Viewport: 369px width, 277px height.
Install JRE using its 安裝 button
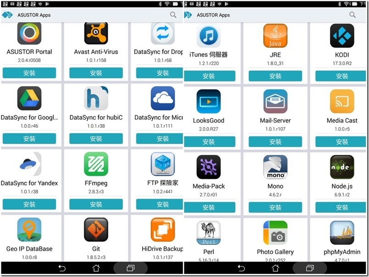[275, 76]
